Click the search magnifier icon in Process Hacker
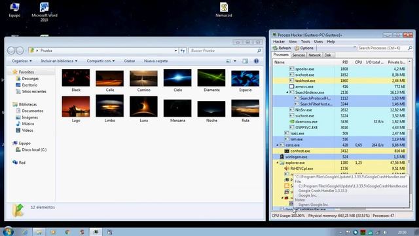 tap(410, 48)
